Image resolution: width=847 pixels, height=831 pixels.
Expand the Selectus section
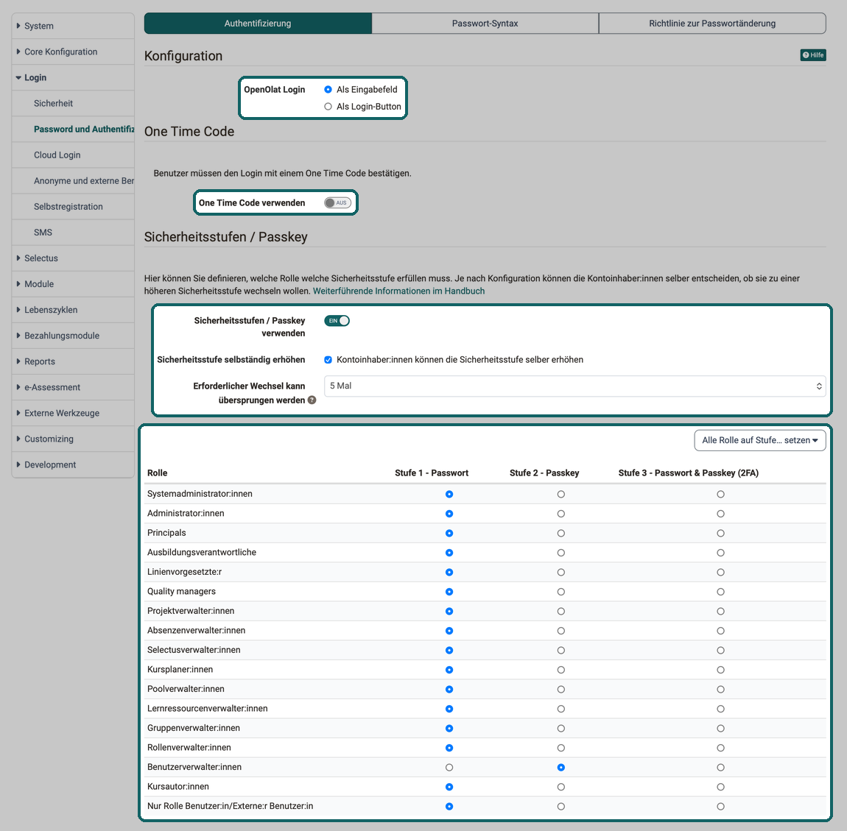[x=73, y=258]
